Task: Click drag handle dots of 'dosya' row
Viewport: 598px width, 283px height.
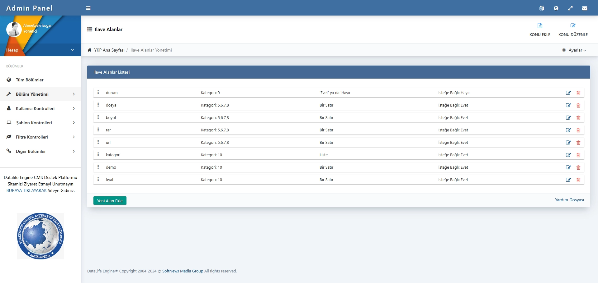Action: point(98,105)
